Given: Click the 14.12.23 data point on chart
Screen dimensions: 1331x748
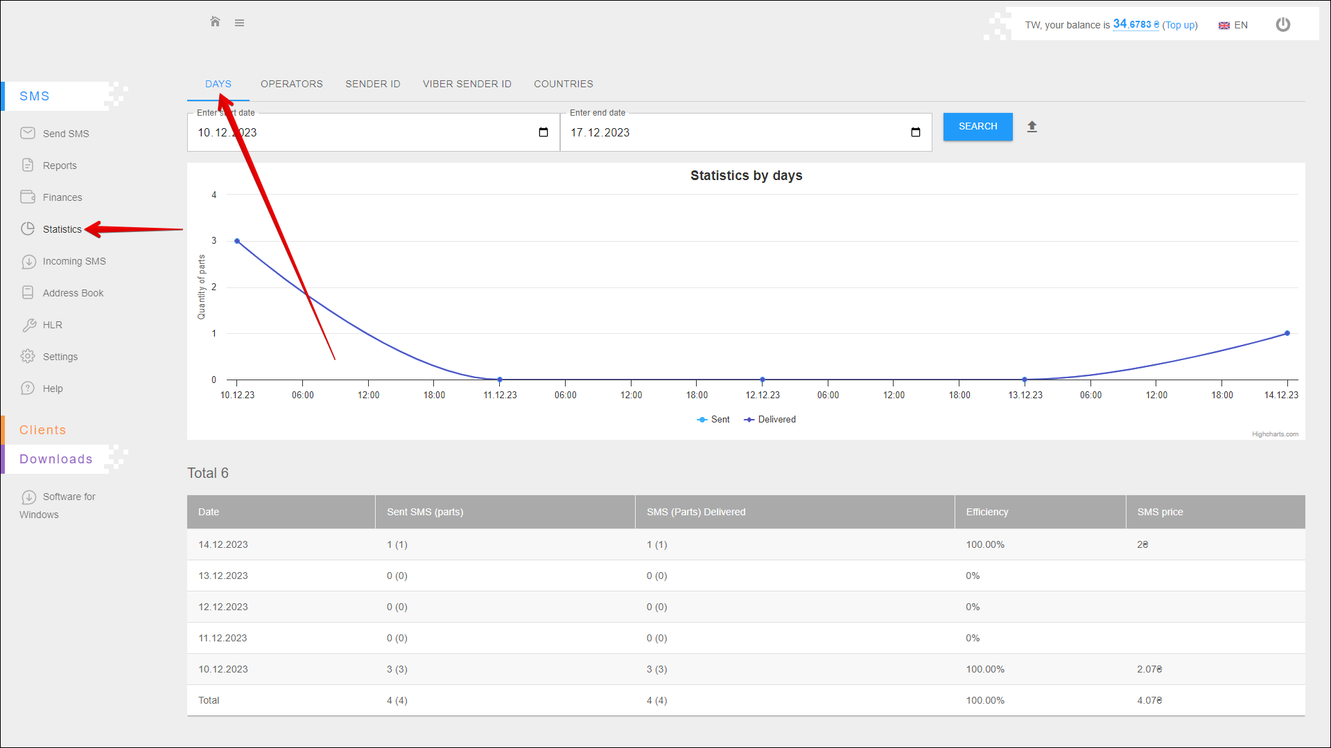Looking at the screenshot, I should (1287, 333).
